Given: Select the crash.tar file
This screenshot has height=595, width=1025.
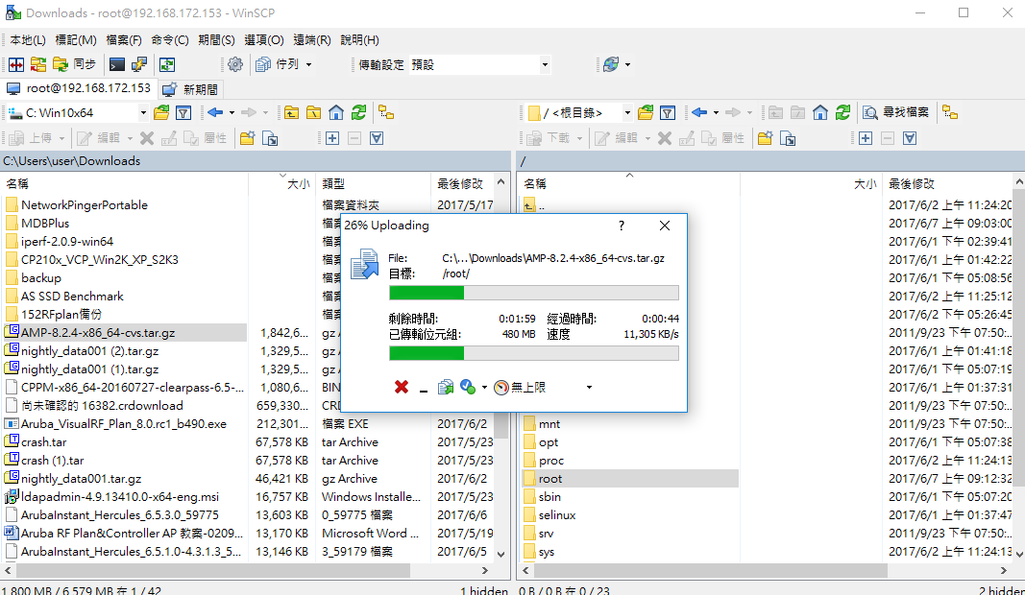Looking at the screenshot, I should [44, 442].
